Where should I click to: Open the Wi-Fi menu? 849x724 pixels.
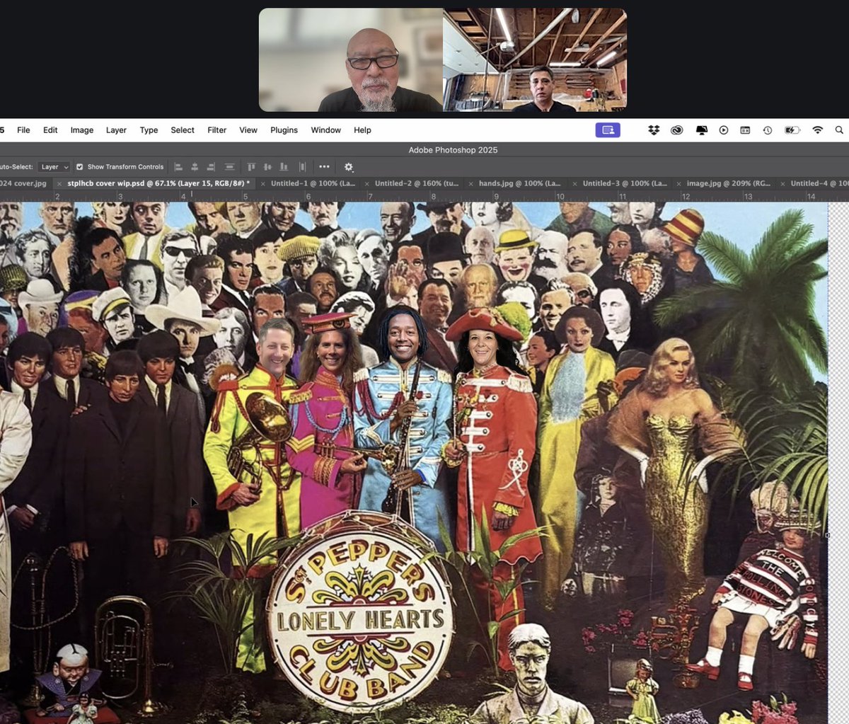point(818,130)
